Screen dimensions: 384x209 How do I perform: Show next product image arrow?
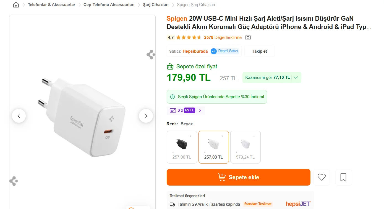[x=146, y=116]
